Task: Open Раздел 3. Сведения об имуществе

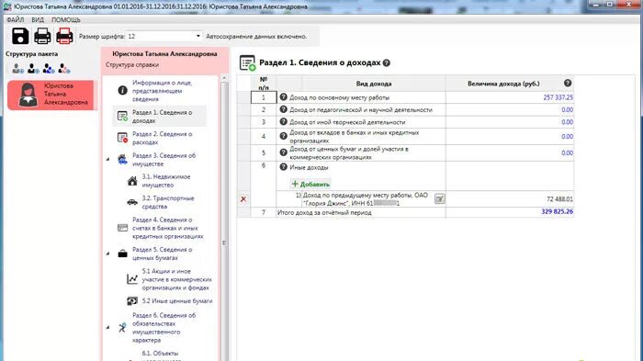Action: click(x=164, y=160)
